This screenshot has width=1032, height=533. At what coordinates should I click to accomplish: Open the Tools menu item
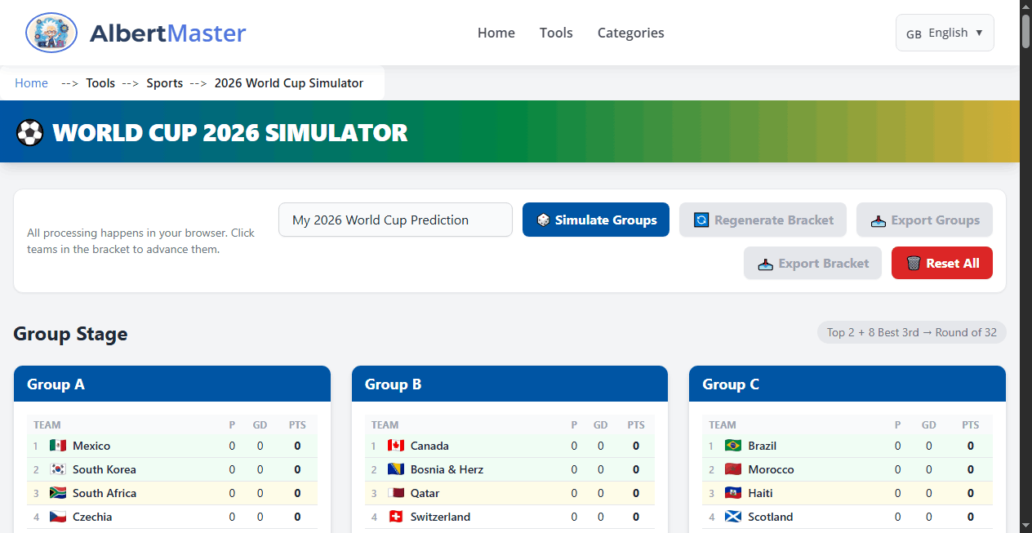(556, 33)
